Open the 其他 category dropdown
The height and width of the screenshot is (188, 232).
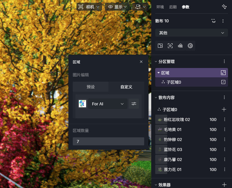(191, 33)
